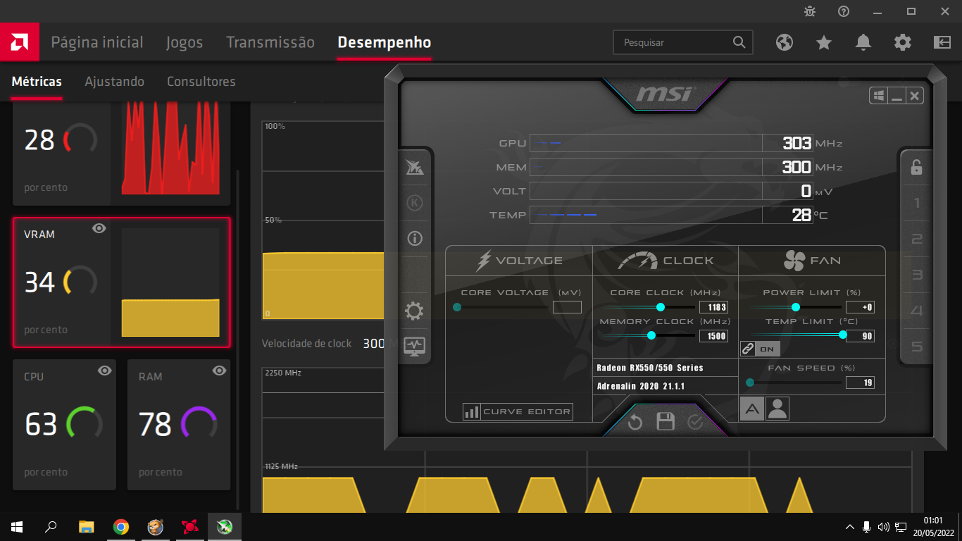Image resolution: width=962 pixels, height=541 pixels.
Task: Click the AMD logo home icon
Action: 19,42
